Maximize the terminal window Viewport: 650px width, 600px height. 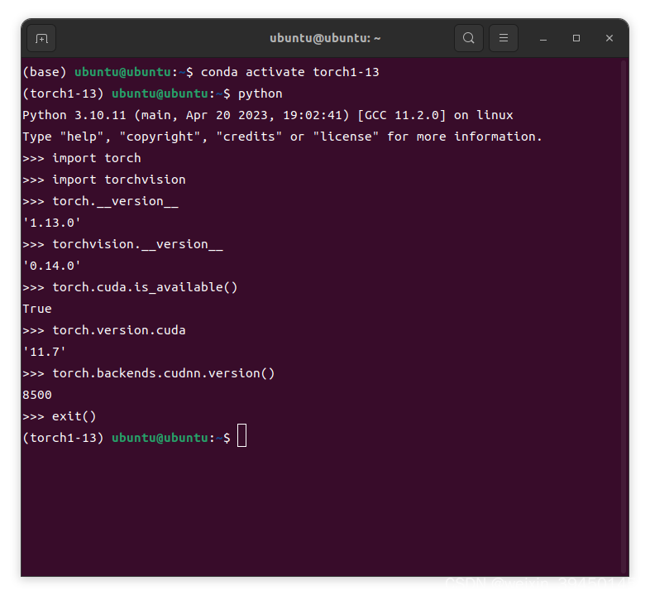[x=576, y=38]
